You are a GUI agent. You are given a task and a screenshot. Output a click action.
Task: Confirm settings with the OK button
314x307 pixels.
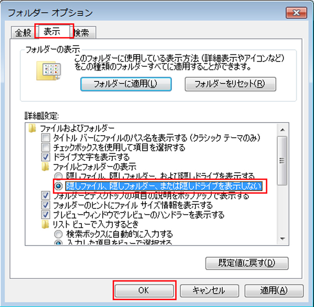[144, 290]
